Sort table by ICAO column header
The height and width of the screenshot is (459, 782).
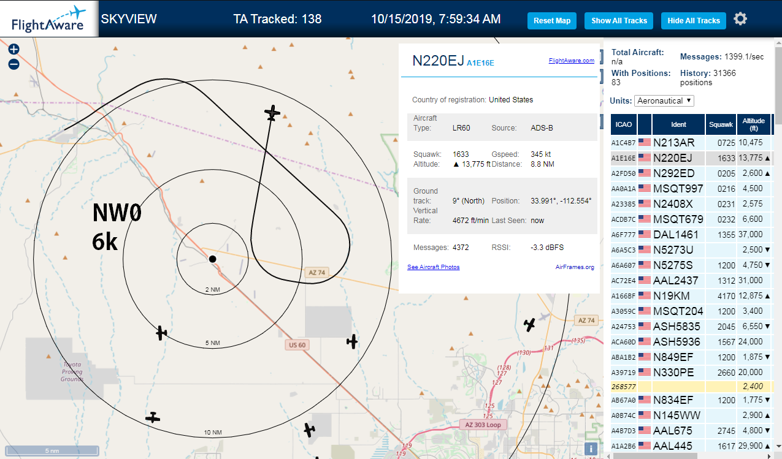tap(623, 124)
